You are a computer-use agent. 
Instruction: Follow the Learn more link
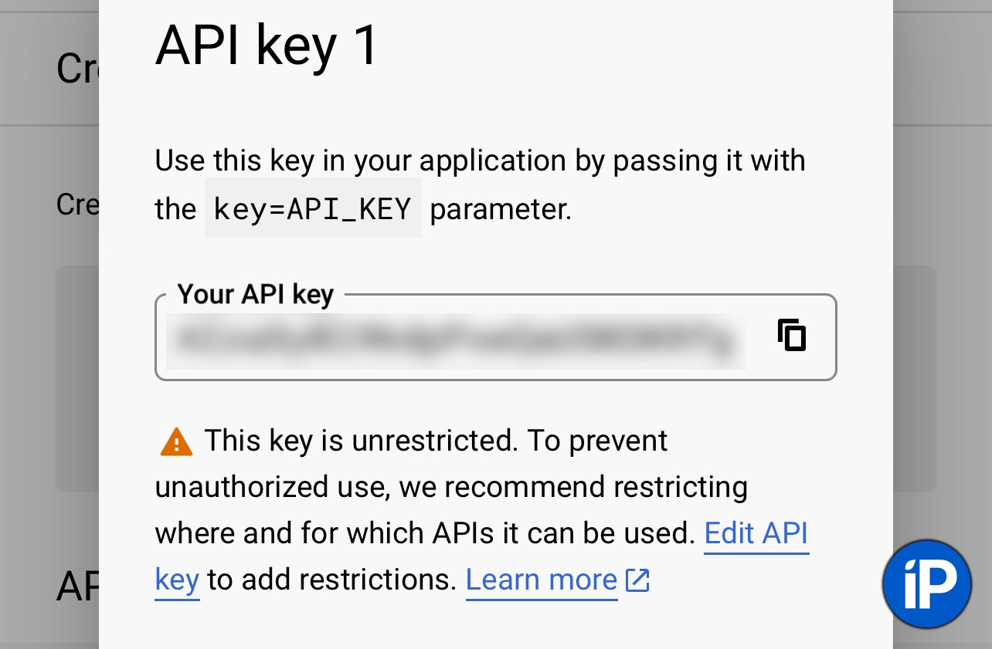click(541, 580)
